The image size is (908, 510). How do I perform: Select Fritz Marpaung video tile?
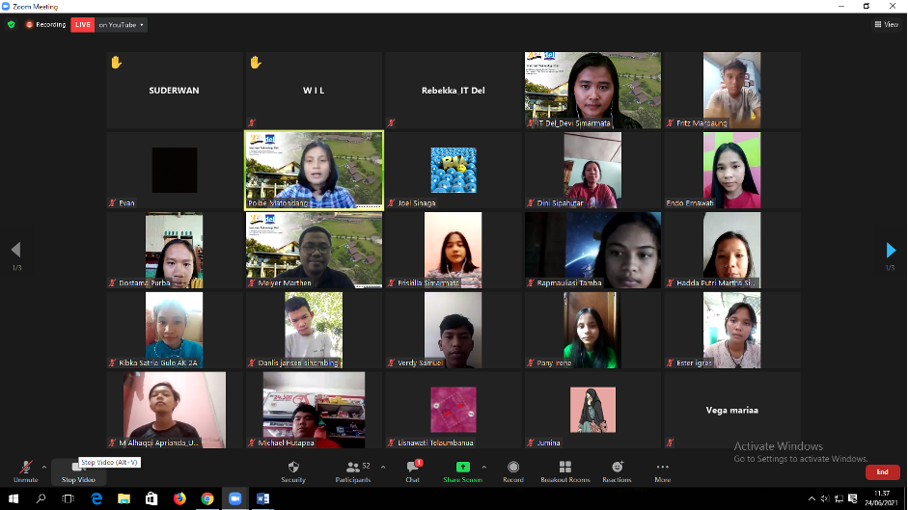(x=732, y=91)
